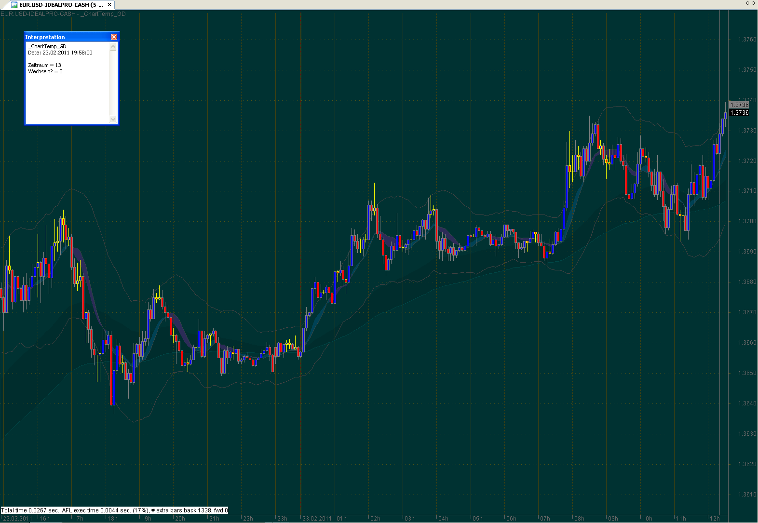Click the 1.3700 price axis label
Screen dimensions: 758x523
click(747, 221)
